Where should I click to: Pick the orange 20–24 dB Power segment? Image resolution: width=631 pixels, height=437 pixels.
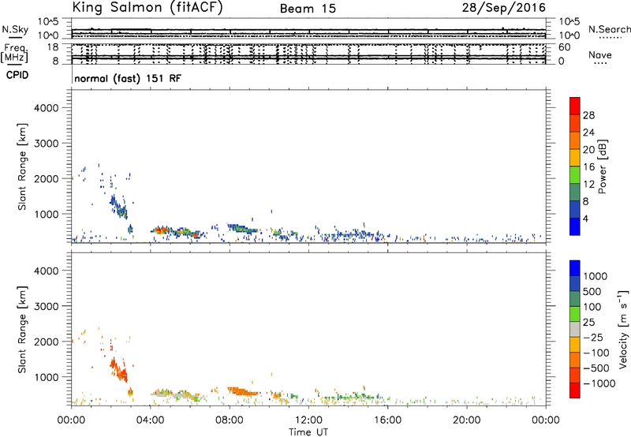click(x=575, y=140)
